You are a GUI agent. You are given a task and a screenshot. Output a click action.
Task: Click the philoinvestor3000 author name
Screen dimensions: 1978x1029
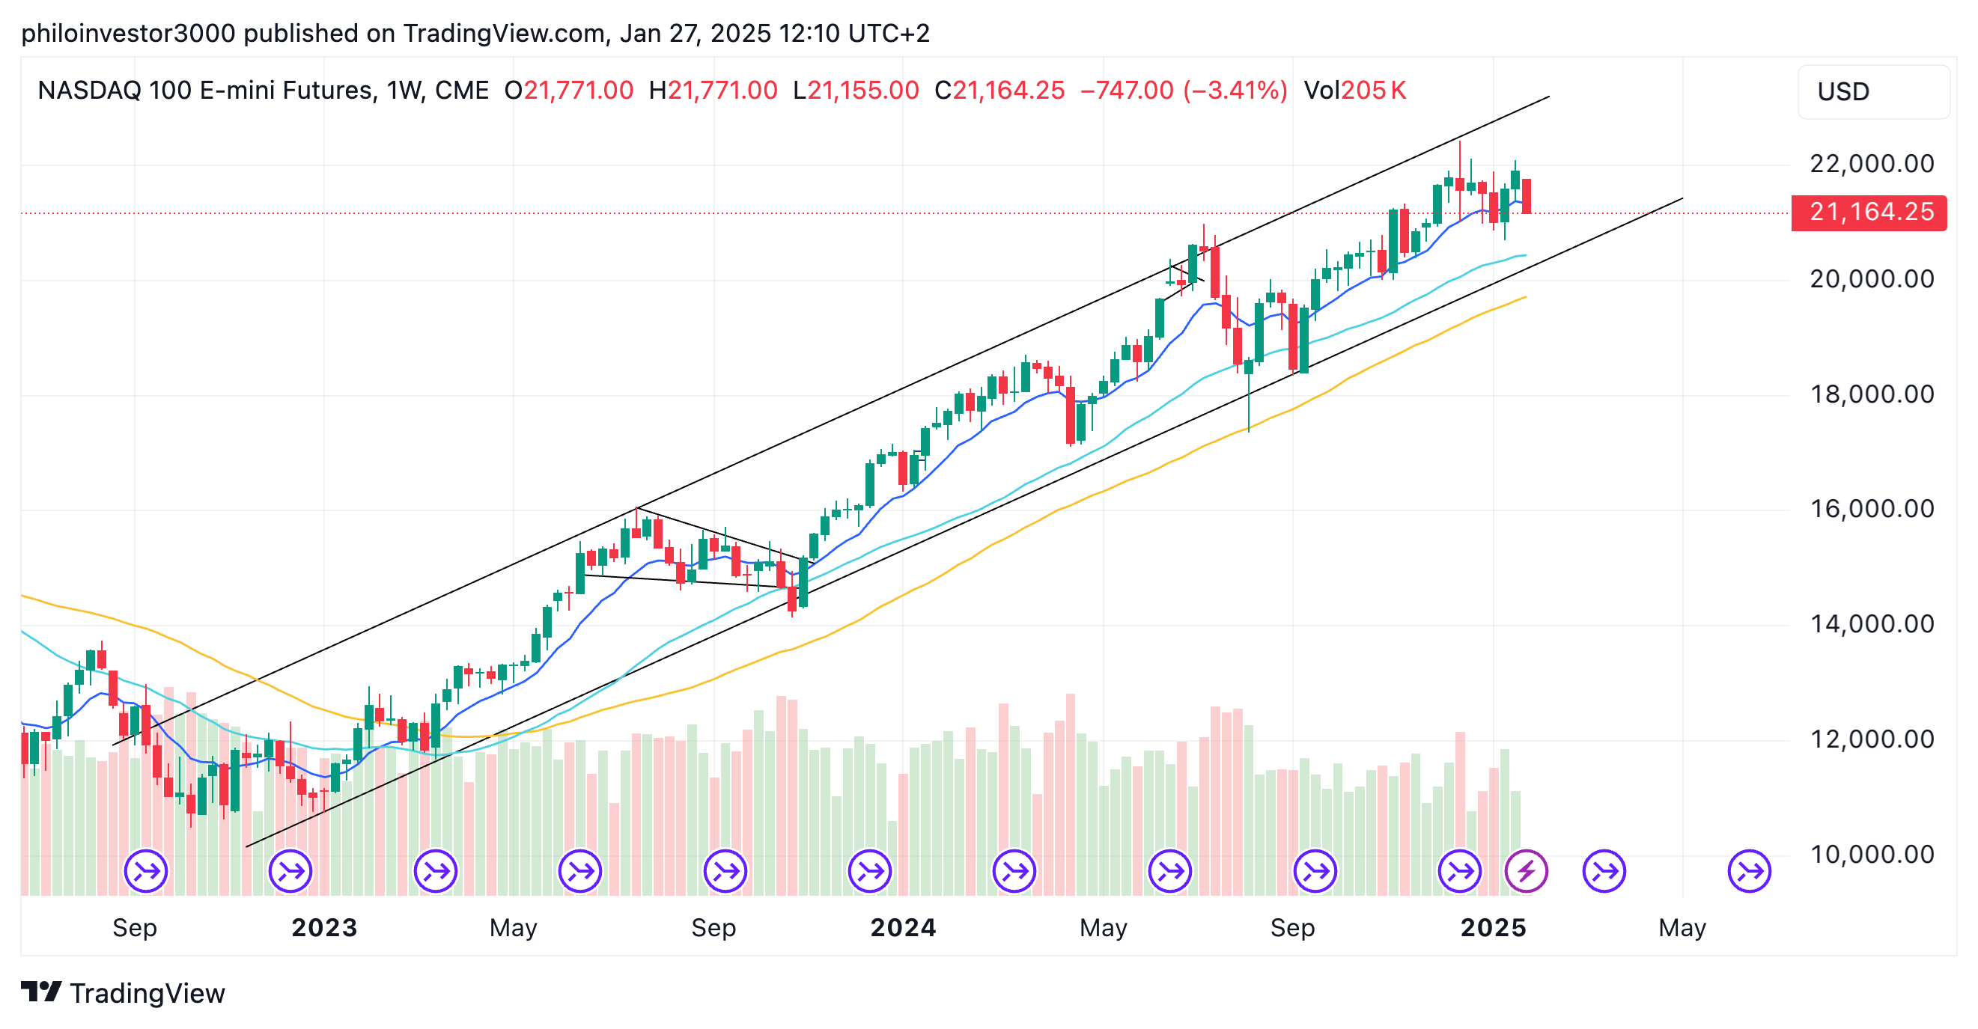coord(127,33)
